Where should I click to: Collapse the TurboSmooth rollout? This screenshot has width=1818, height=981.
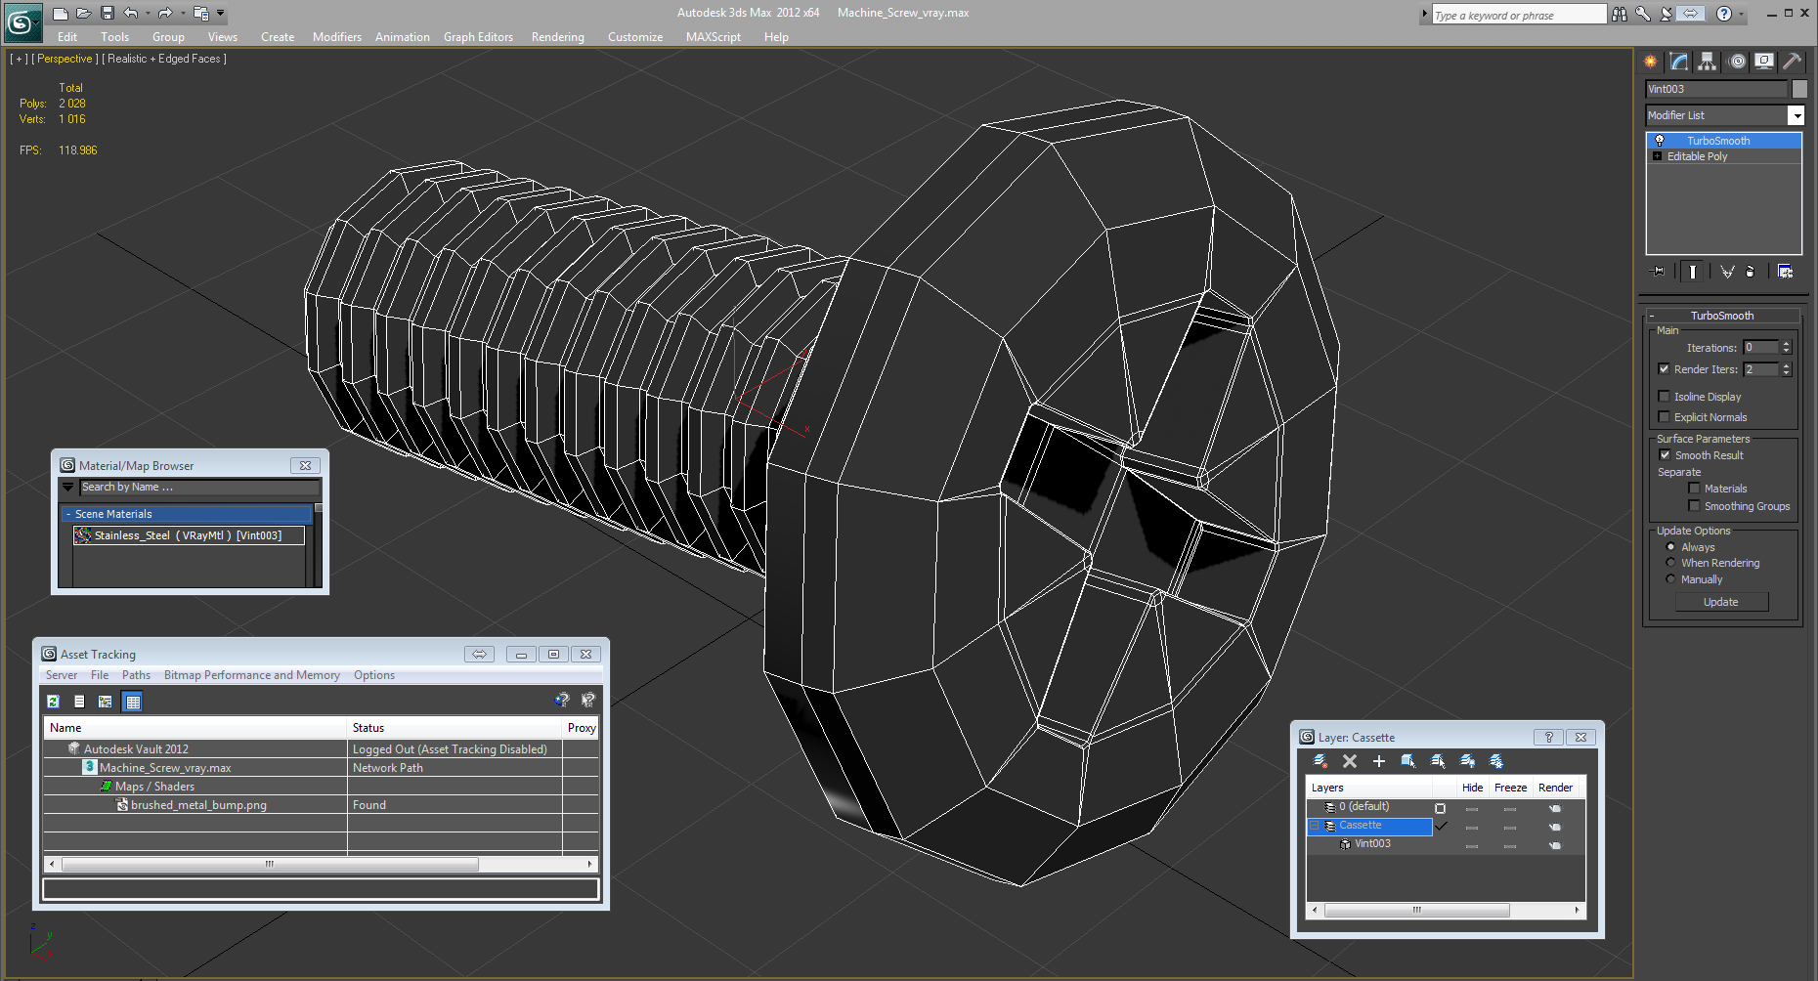(x=1652, y=316)
